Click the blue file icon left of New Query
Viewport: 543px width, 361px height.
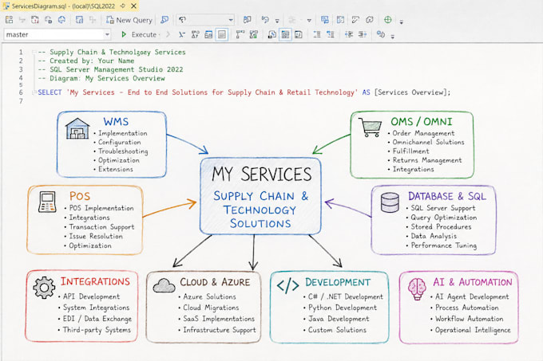(x=79, y=20)
